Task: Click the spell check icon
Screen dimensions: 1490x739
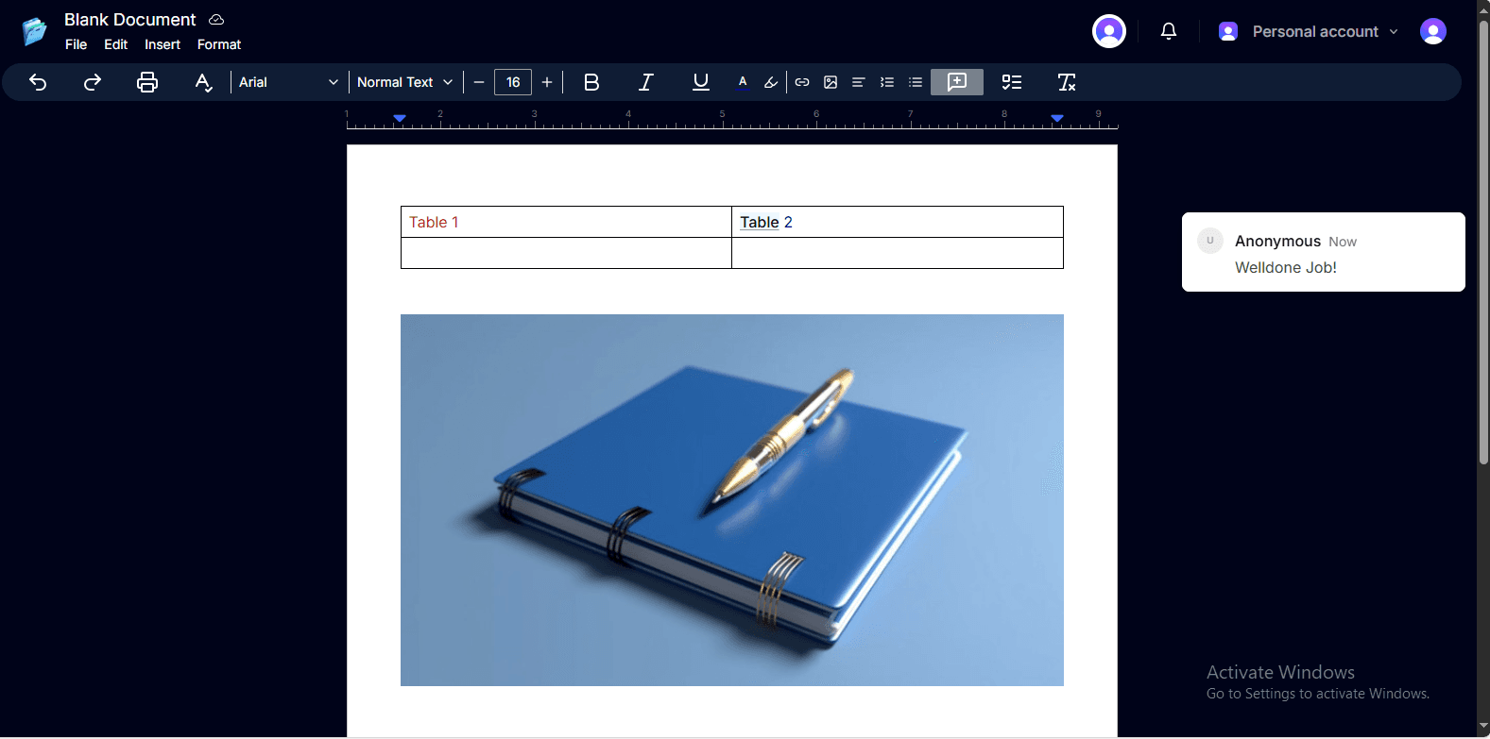Action: pyautogui.click(x=203, y=82)
